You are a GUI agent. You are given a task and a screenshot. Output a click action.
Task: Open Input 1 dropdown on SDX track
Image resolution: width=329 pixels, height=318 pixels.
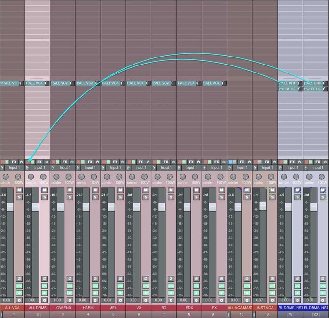click(x=191, y=168)
